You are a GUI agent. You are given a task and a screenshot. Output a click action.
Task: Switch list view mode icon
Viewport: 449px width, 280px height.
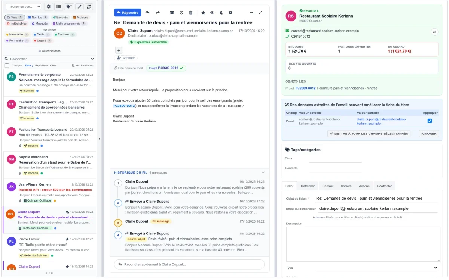(59, 7)
